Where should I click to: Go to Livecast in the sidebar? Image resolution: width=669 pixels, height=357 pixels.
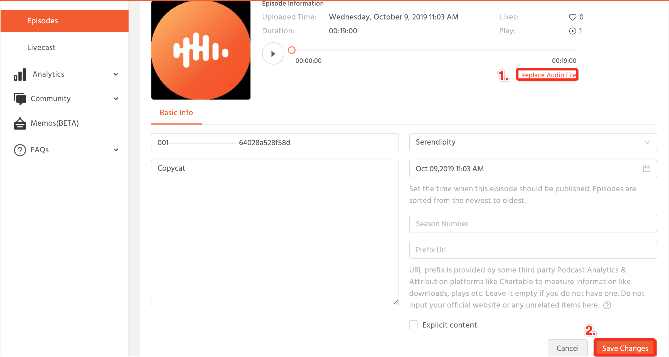(41, 48)
